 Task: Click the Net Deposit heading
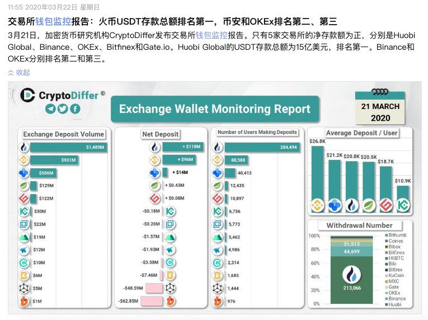coord(161,134)
